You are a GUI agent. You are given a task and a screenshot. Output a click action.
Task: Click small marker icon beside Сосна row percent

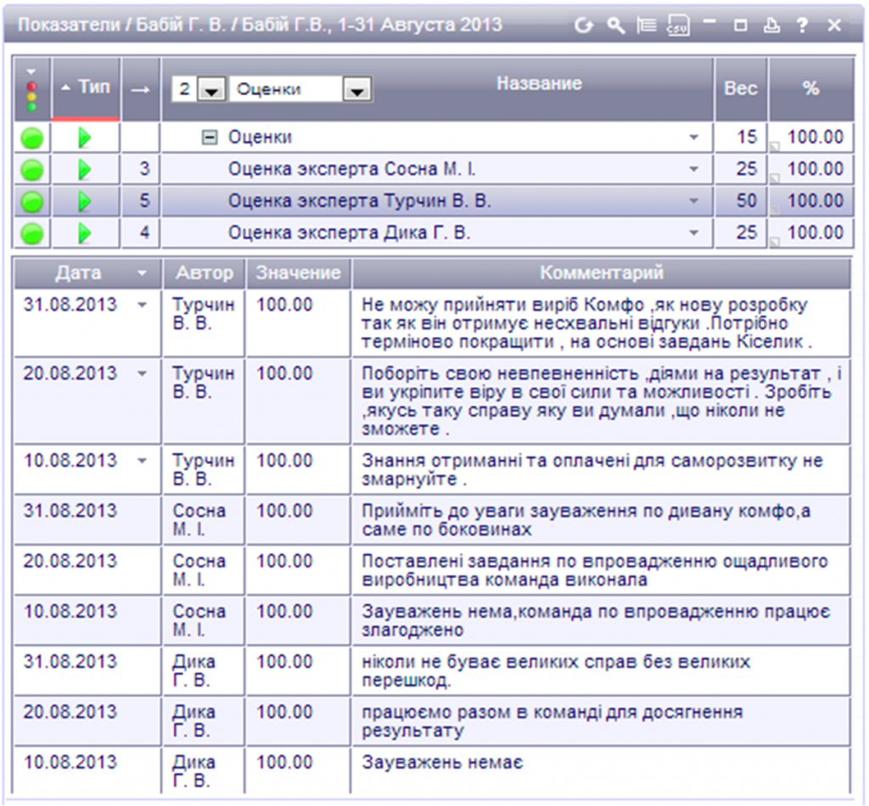click(776, 178)
